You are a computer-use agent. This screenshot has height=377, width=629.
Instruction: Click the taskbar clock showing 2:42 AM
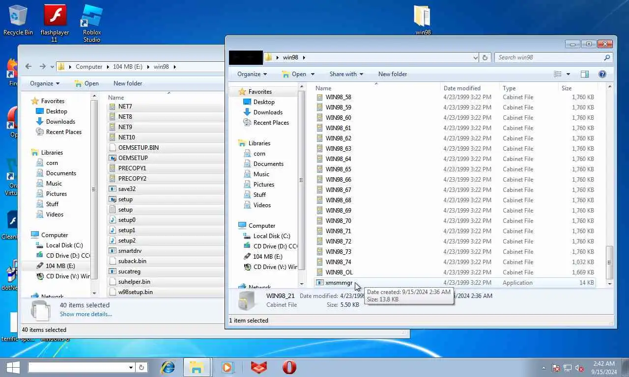603,368
